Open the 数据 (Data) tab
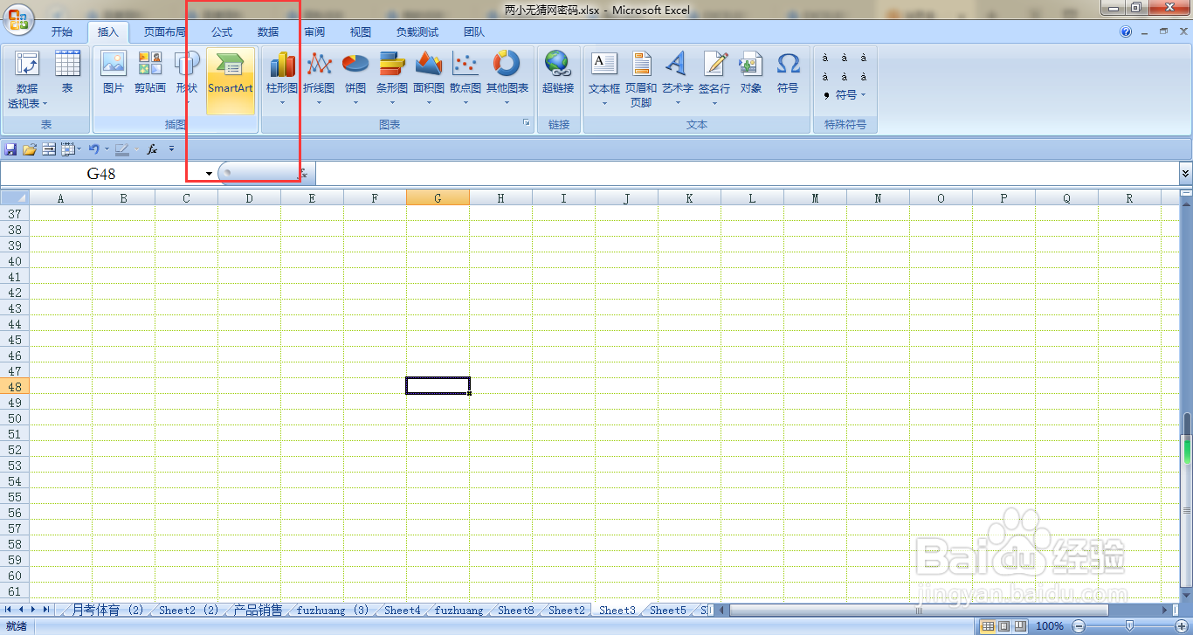The image size is (1193, 635). click(x=268, y=32)
